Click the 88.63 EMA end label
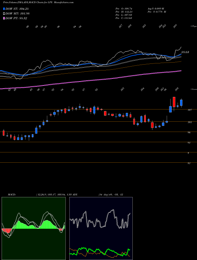Image resolution: width=197 pixels, height=260 pixels. (185, 52)
